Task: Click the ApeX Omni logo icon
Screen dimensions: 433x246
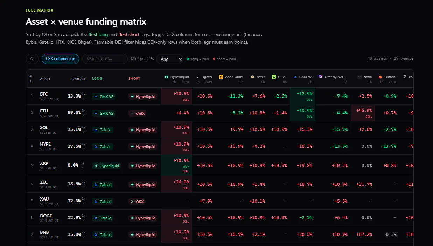Action: point(221,77)
